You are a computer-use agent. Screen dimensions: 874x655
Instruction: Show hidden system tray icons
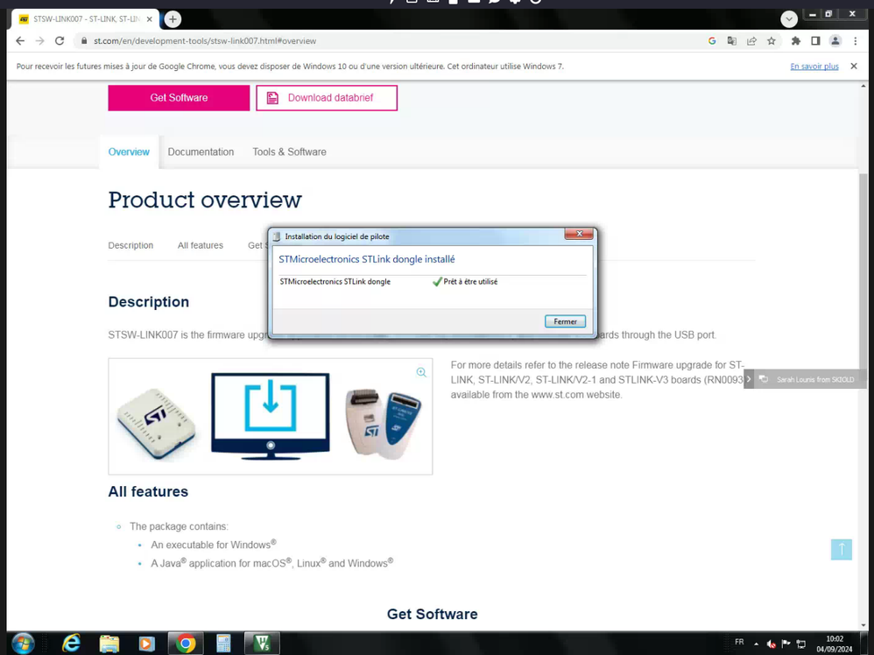click(x=756, y=644)
